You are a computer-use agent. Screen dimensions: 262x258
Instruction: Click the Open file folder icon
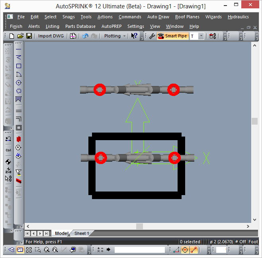(20, 36)
